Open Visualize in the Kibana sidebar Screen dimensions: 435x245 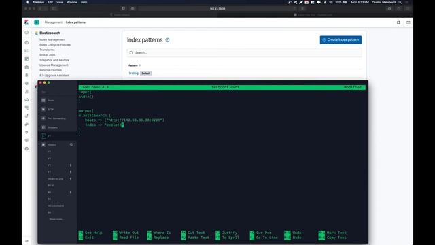(x=27, y=50)
